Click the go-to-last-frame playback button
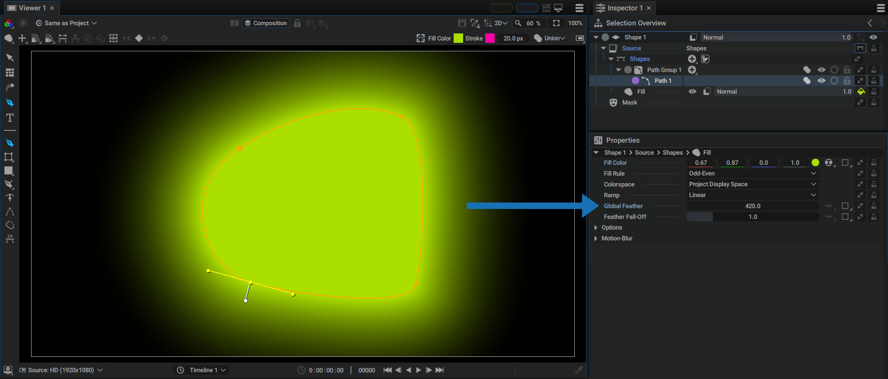888x379 pixels. (440, 370)
